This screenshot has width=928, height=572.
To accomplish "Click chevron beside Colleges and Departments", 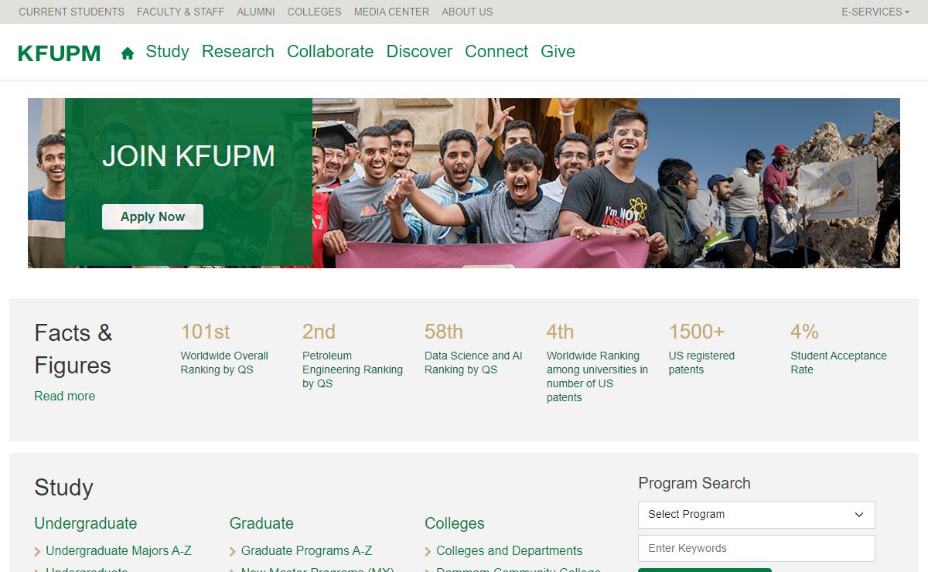I will pos(428,551).
